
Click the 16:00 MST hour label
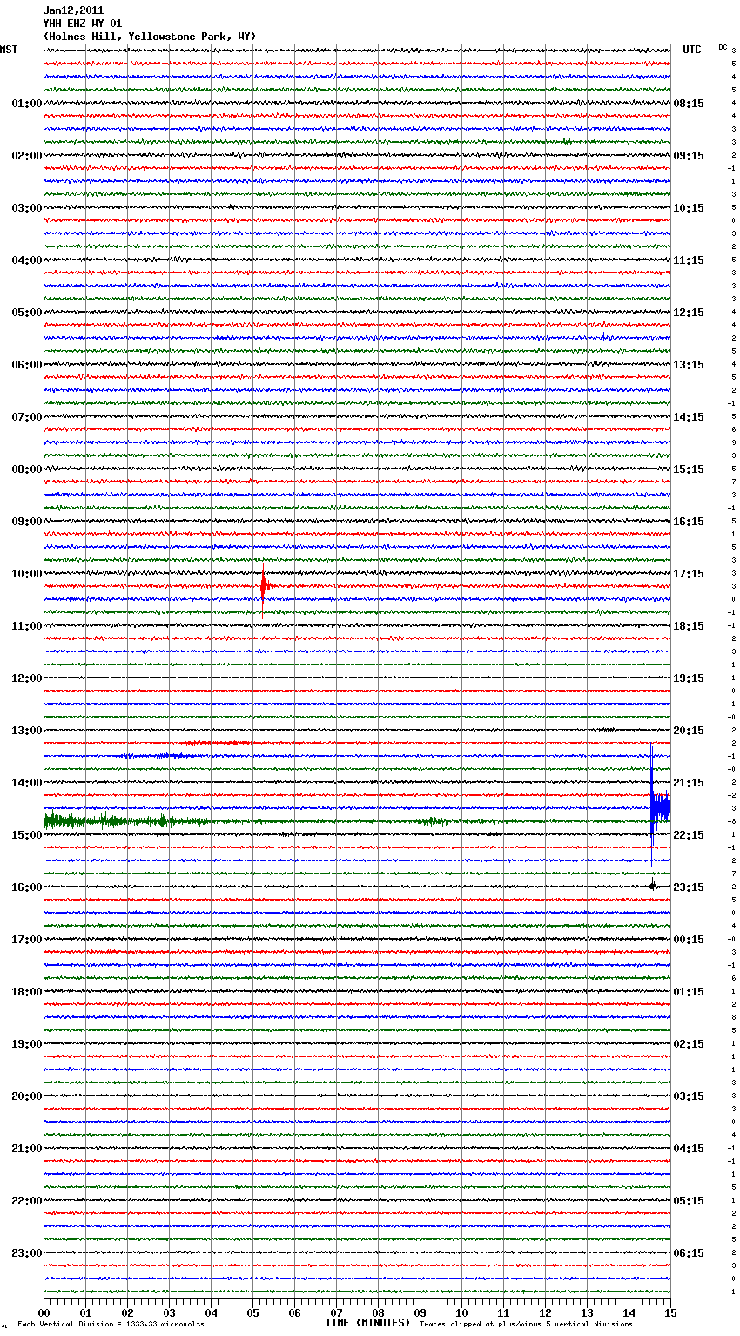click(27, 887)
